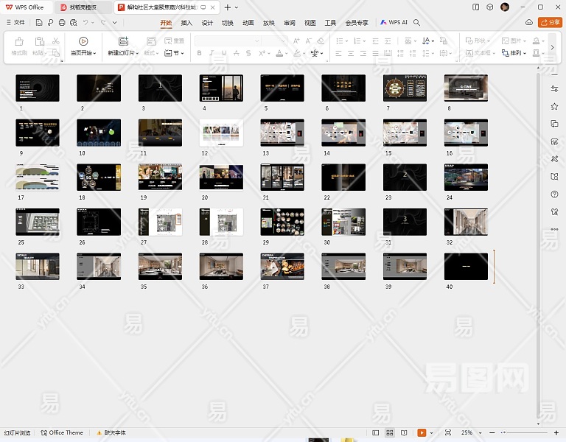This screenshot has width=566, height=442.
Task: Click the orange 分享 share button
Action: pyautogui.click(x=550, y=23)
